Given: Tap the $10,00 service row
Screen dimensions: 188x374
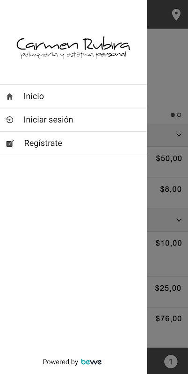Looking at the screenshot, I should tap(167, 254).
